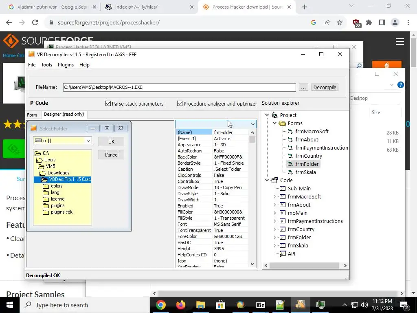417x313 pixels.
Task: Expand moMain under Code
Action: click(x=275, y=213)
